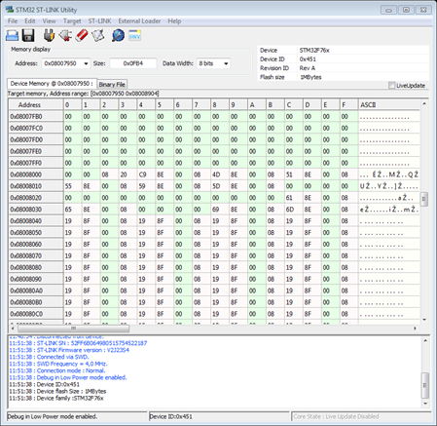The image size is (437, 426).
Task: Open file using the toolbar icon
Action: point(13,35)
